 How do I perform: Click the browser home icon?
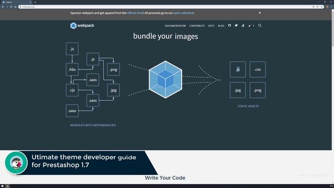point(15,7)
